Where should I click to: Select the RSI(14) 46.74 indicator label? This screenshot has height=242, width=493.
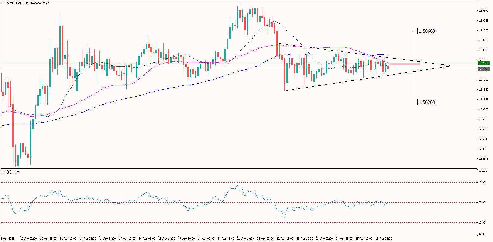coord(11,172)
